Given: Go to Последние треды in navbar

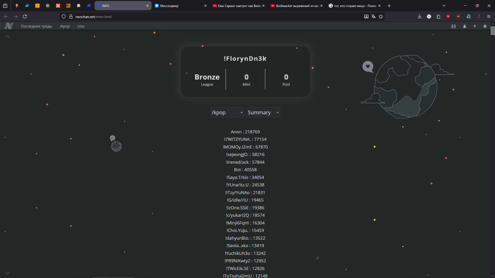Looking at the screenshot, I should 36,26.
